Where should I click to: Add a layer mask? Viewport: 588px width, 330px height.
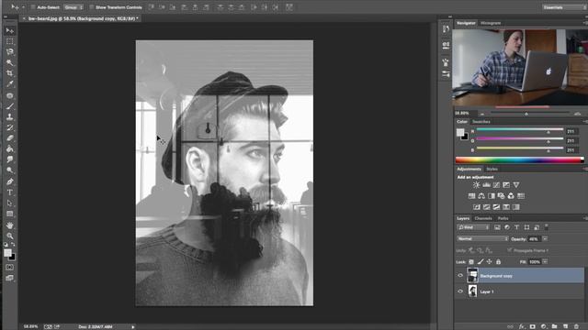pyautogui.click(x=533, y=326)
